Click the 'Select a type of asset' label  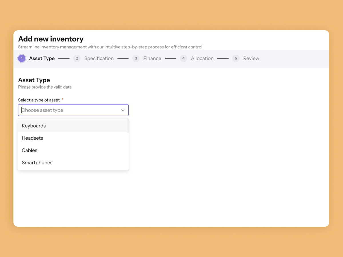click(39, 100)
